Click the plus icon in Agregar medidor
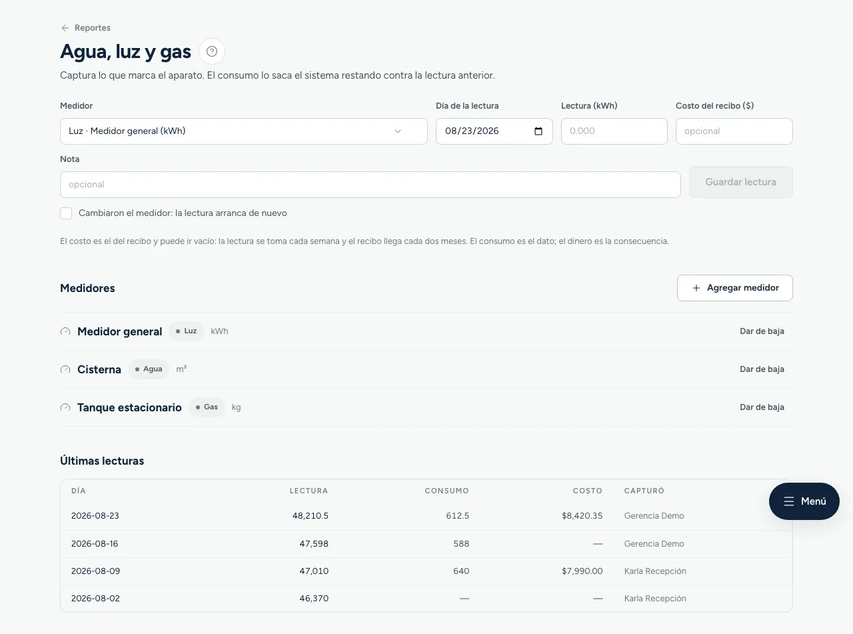This screenshot has height=634, width=853. pyautogui.click(x=696, y=288)
